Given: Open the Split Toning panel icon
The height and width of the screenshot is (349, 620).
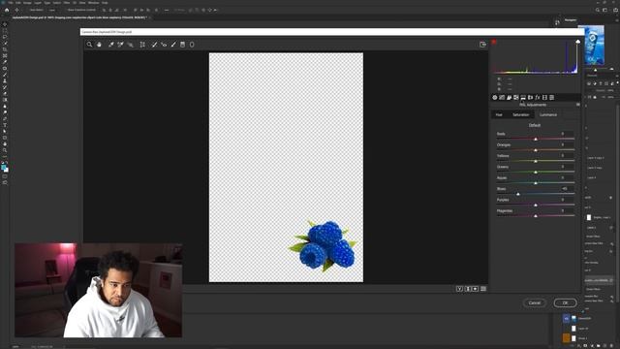Looking at the screenshot, I should (x=523, y=97).
